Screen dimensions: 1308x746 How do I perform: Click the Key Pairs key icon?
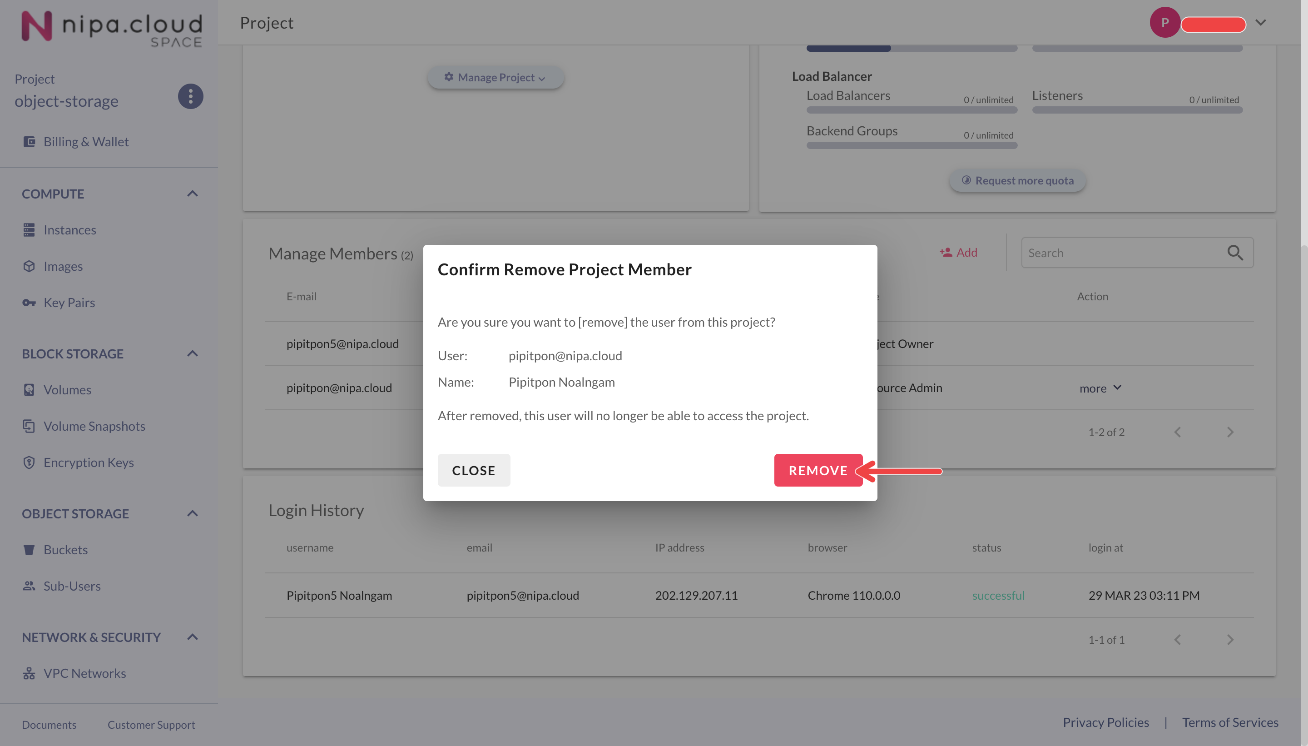pos(29,303)
